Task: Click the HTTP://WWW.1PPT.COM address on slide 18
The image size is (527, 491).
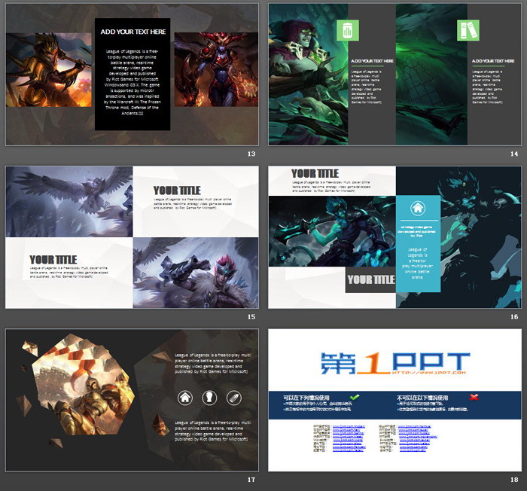Action: 429,373
